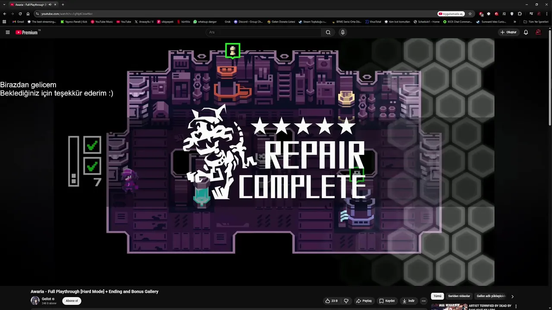The height and width of the screenshot is (310, 552).
Task: Open VirusTotal bookmark
Action: click(373, 22)
